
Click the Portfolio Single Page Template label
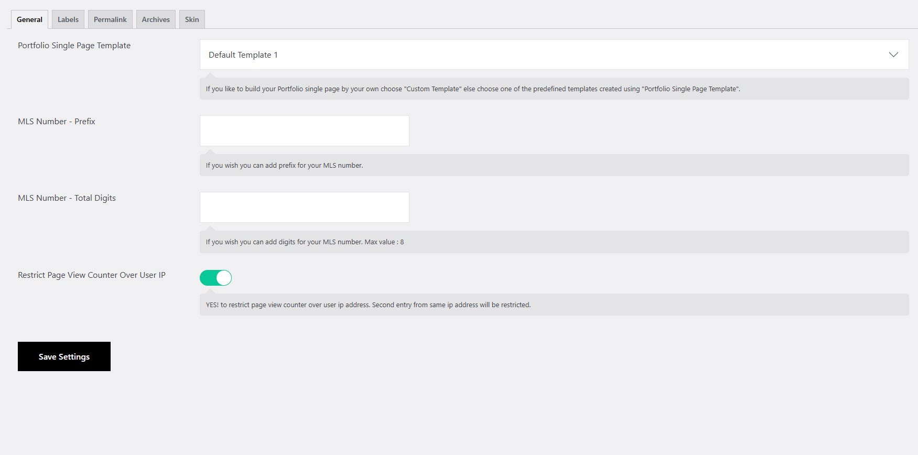pyautogui.click(x=74, y=46)
